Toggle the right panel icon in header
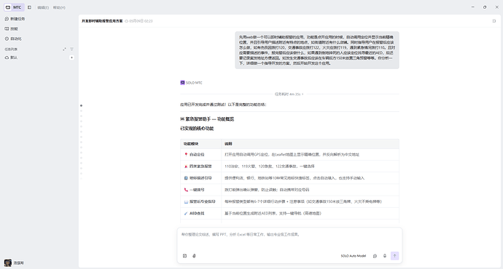Viewport: 503px width, 269px height. (x=494, y=21)
